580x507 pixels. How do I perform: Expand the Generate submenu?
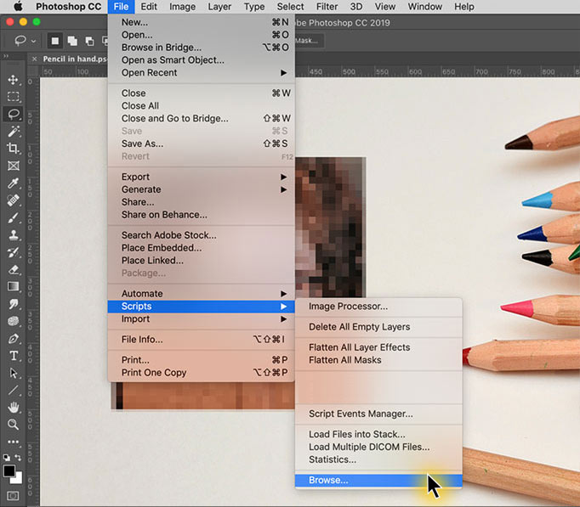(202, 189)
